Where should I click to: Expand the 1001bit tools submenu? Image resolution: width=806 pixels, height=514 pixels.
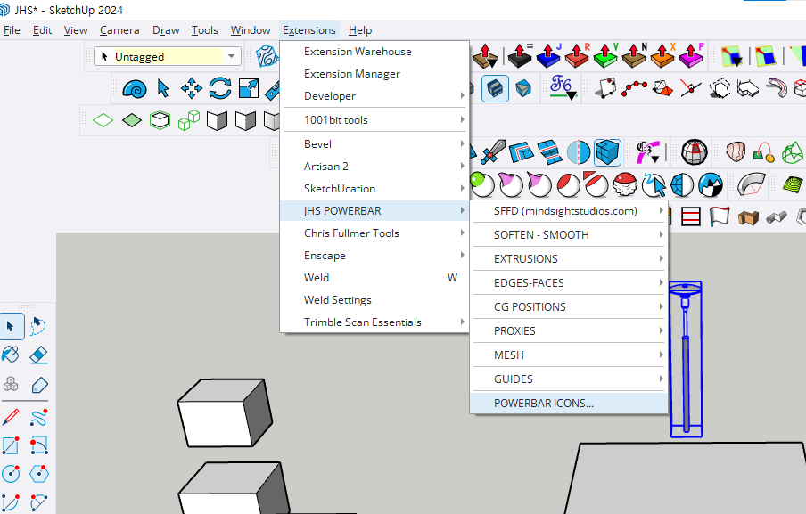pyautogui.click(x=374, y=120)
